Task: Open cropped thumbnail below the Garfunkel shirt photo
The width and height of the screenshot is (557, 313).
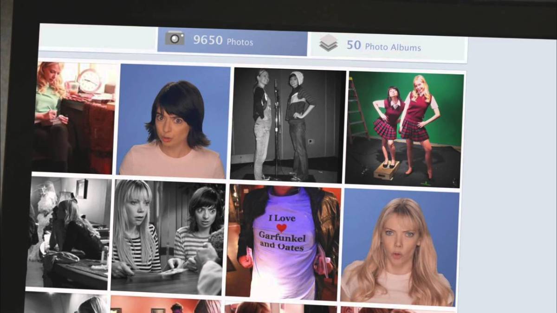Action: [281, 307]
